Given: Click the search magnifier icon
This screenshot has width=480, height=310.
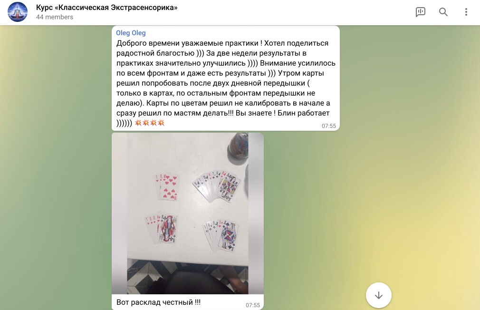Looking at the screenshot, I should [x=443, y=12].
